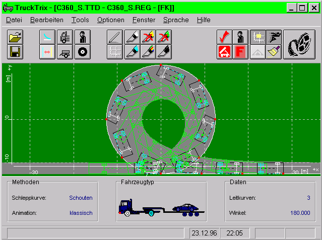Image resolution: width=322 pixels, height=240 pixels.
Task: Click the truck cab vehicle icon
Action: (x=65, y=37)
